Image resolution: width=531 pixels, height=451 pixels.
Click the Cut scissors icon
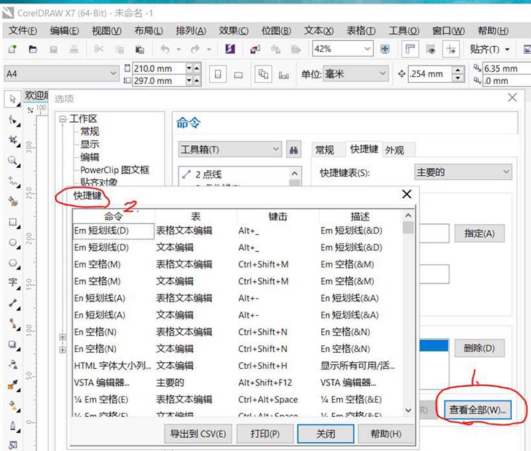[98, 49]
